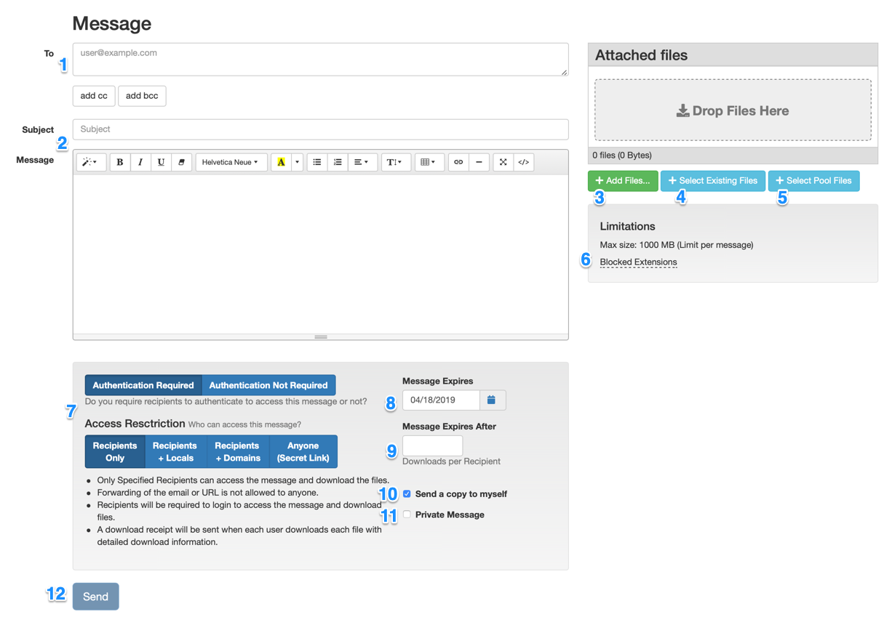Toggle bold formatting in message editor
Image resolution: width=884 pixels, height=617 pixels.
point(120,162)
